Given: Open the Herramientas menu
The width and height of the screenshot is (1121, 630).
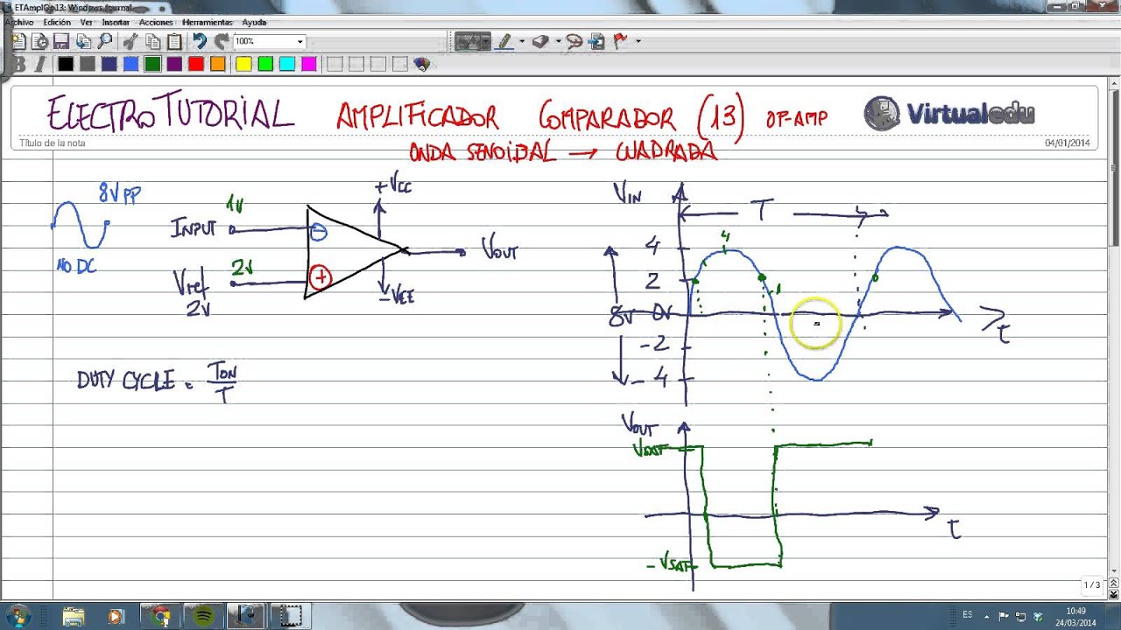Looking at the screenshot, I should [x=208, y=22].
